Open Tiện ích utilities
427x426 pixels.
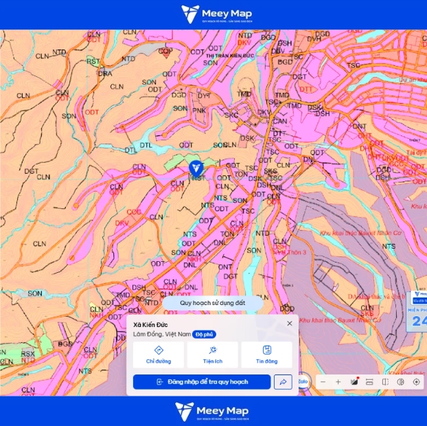213,355
